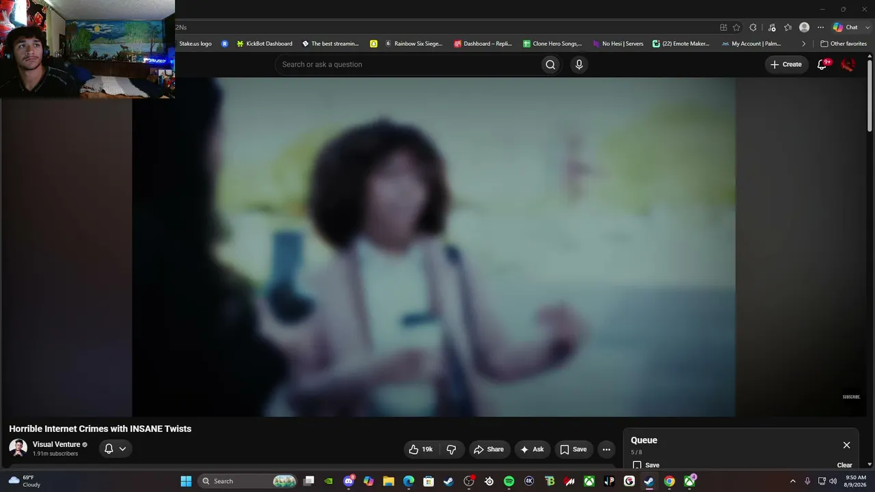The width and height of the screenshot is (875, 492).
Task: Clear the Queue list
Action: pyautogui.click(x=845, y=465)
